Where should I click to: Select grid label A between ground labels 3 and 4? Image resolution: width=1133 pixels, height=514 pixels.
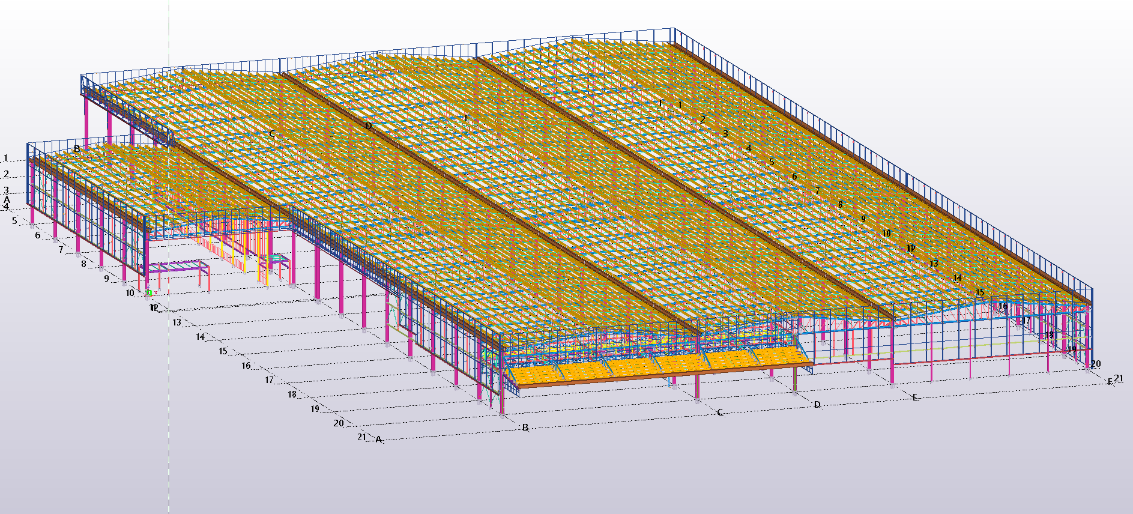pyautogui.click(x=7, y=199)
